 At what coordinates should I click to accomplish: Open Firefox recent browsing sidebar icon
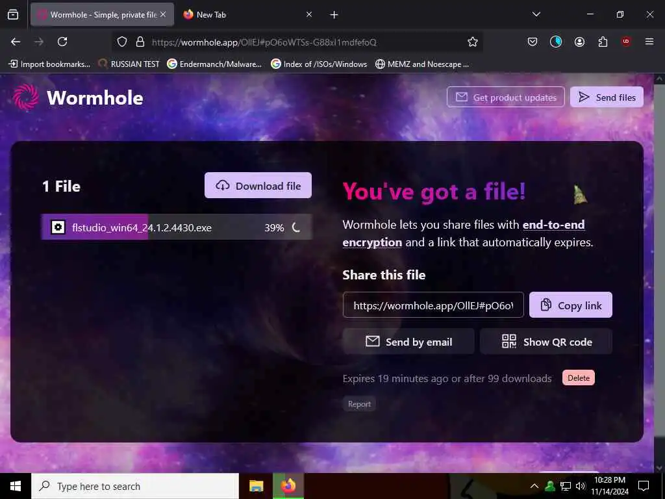coord(13,14)
